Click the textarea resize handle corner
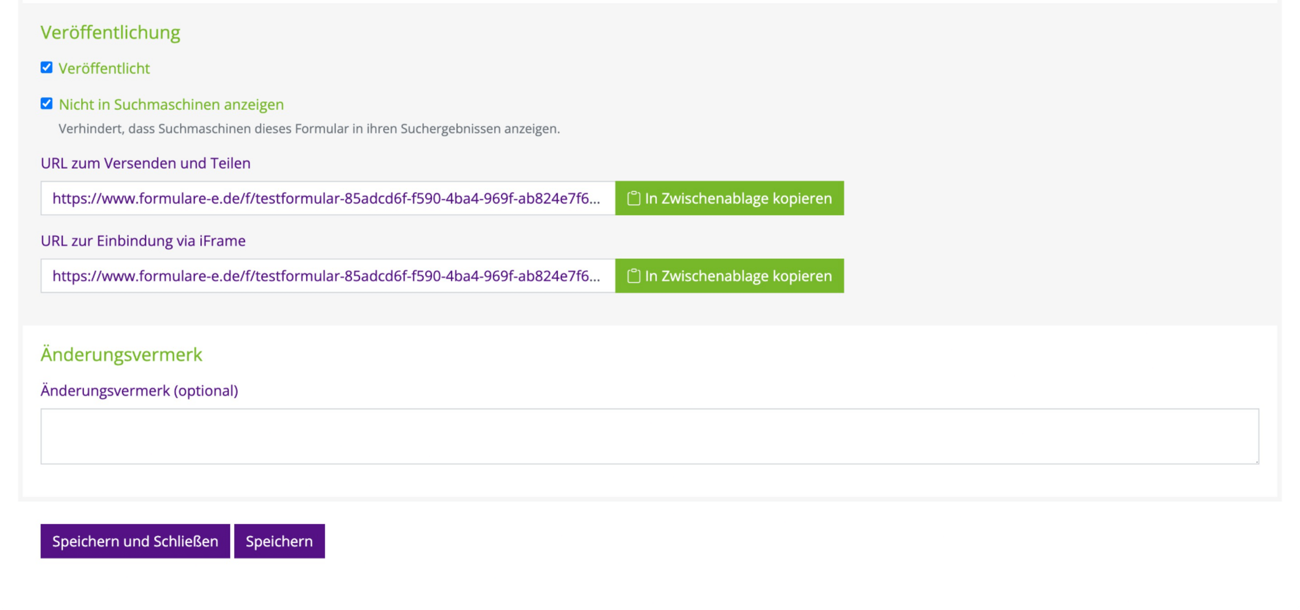The width and height of the screenshot is (1300, 610). click(1256, 461)
